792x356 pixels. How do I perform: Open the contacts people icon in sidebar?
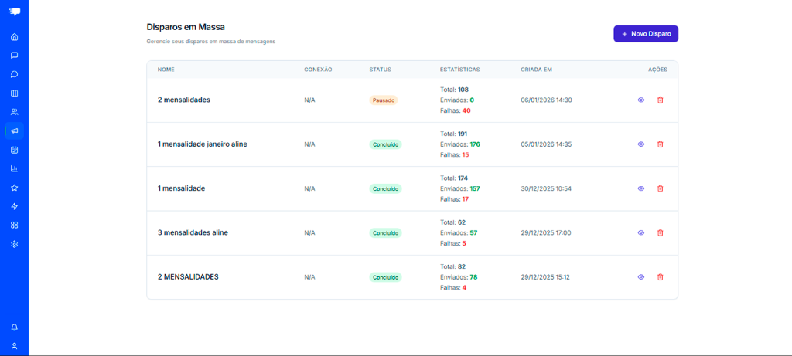point(14,112)
